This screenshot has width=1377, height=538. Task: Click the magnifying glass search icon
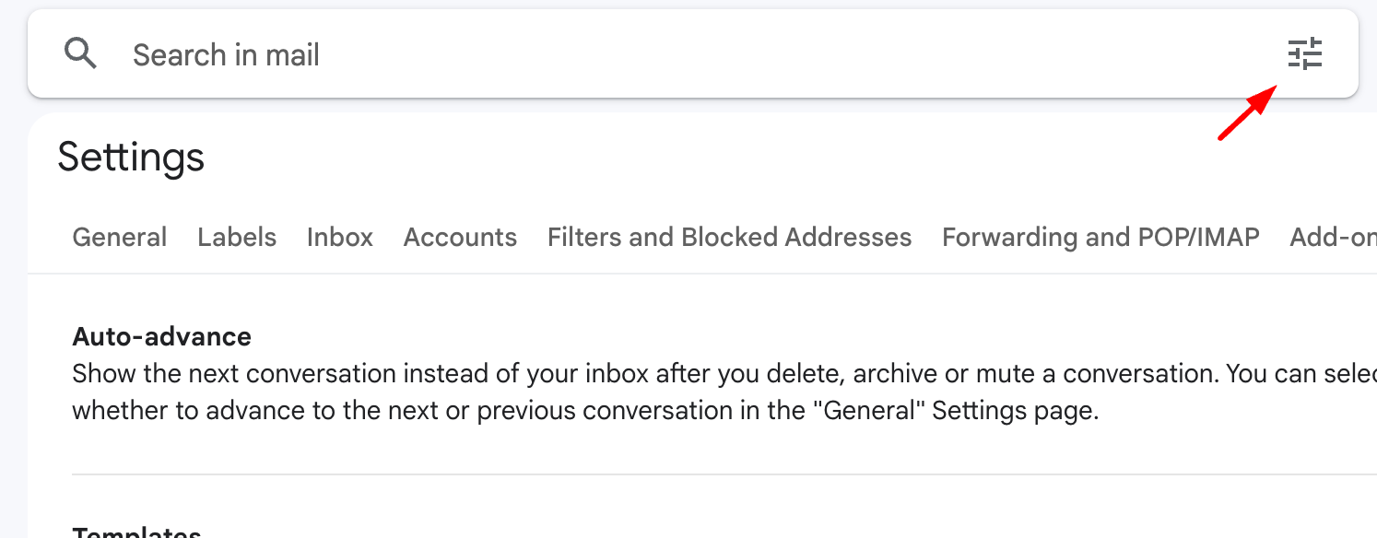81,54
